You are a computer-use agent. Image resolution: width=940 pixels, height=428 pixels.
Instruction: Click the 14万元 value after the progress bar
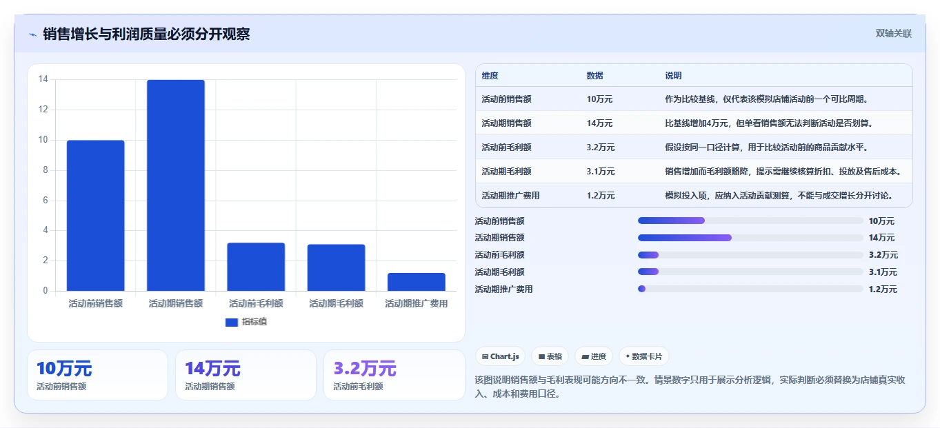[881, 238]
